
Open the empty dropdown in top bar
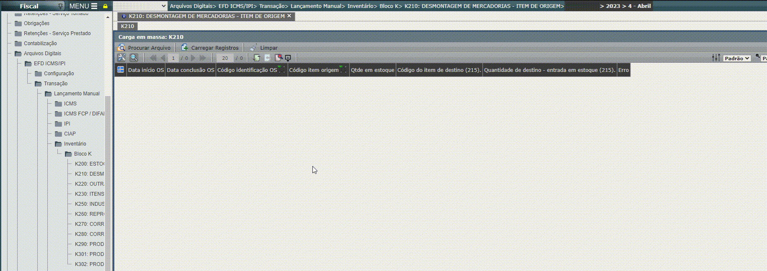(x=140, y=6)
